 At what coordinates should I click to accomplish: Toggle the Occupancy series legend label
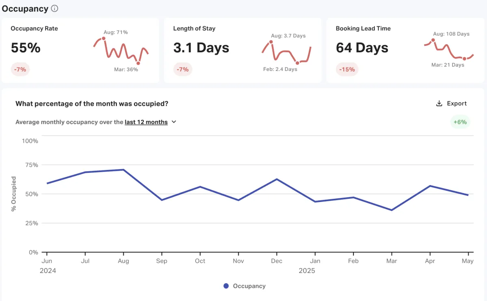(249, 286)
